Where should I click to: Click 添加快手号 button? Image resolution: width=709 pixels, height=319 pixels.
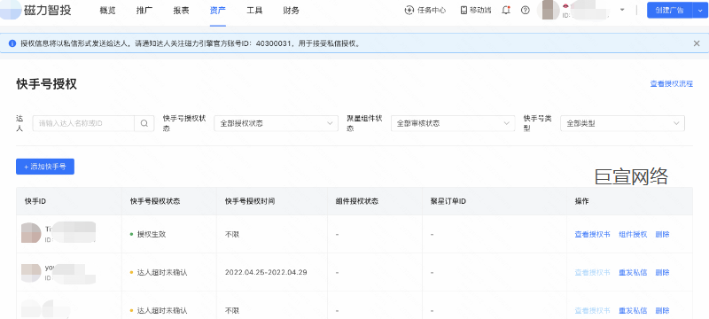tap(45, 167)
